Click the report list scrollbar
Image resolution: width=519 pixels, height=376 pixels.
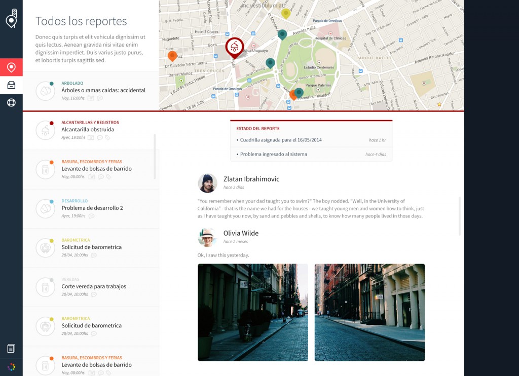[155, 156]
